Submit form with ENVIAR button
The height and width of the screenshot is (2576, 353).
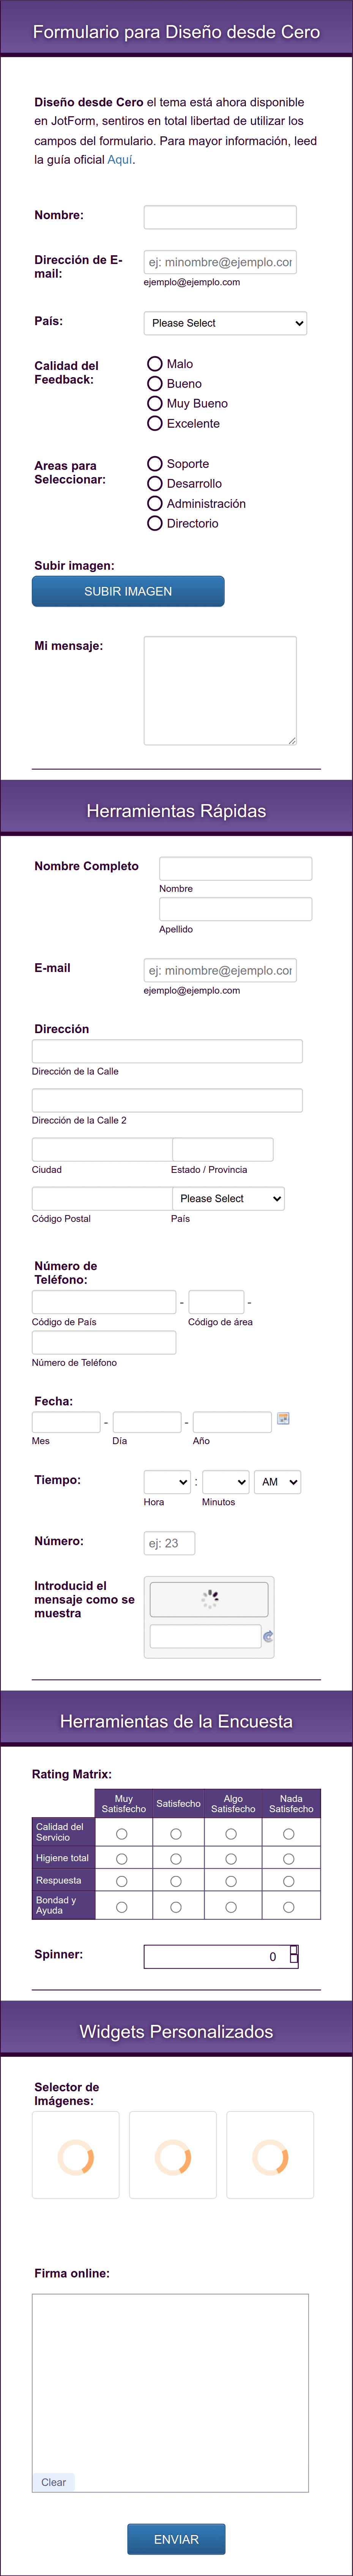pos(176,2539)
